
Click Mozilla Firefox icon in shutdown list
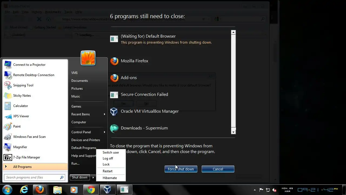tap(114, 61)
